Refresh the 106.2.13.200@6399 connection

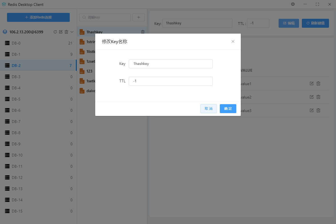[55, 32]
